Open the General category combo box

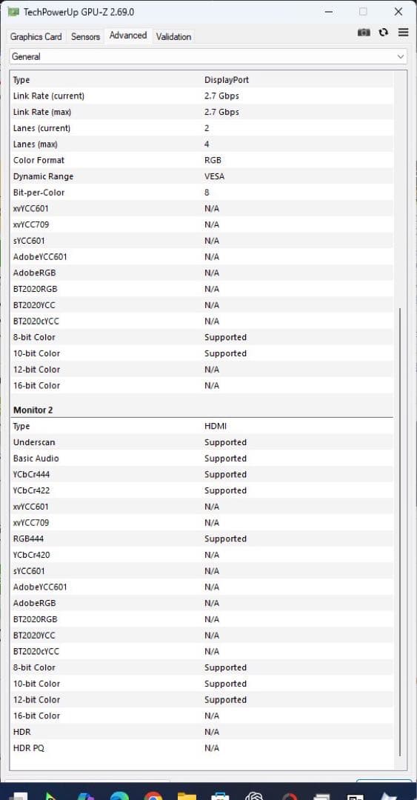[208, 56]
